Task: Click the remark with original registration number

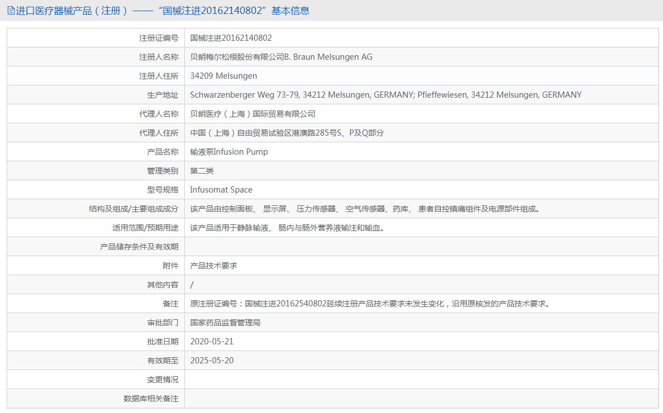Action: 370,304
